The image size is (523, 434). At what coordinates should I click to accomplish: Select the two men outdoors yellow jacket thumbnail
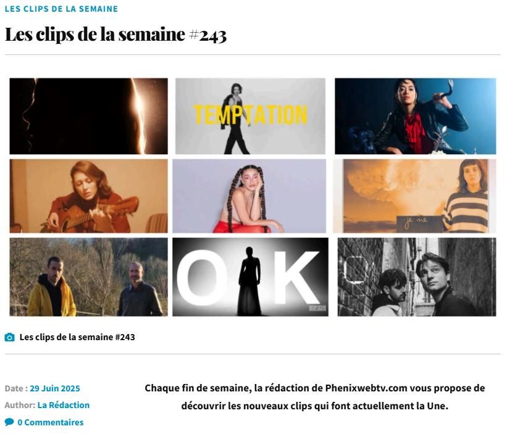pyautogui.click(x=88, y=277)
